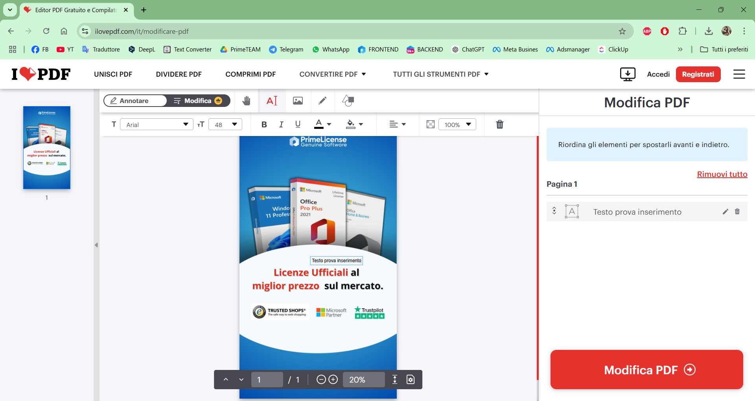The width and height of the screenshot is (755, 401).
Task: Click the Registrati button
Action: point(698,74)
